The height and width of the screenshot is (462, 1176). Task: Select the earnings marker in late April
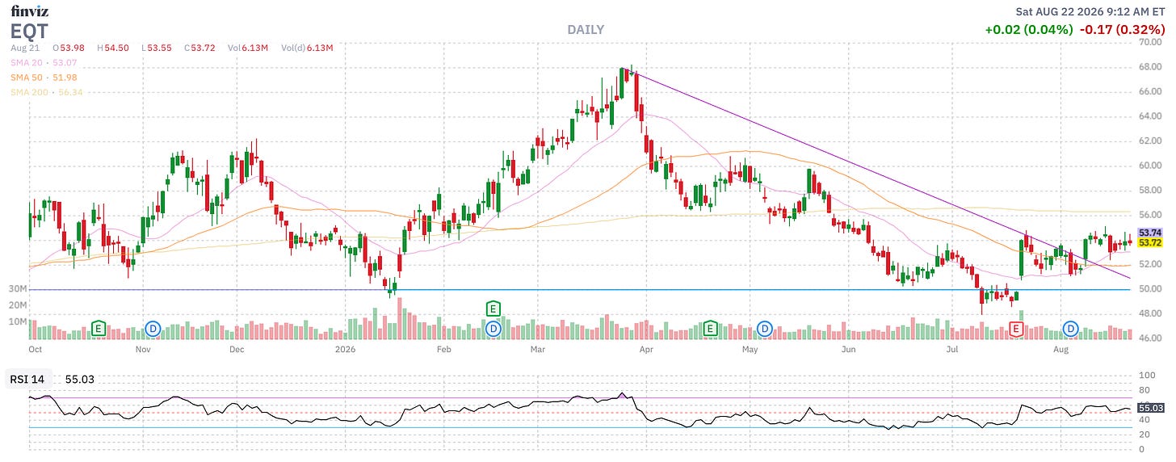pyautogui.click(x=710, y=329)
